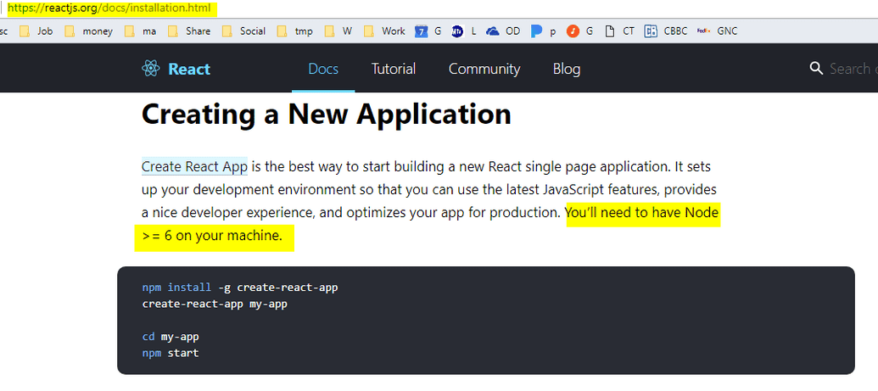Click the React atom logo icon

150,69
